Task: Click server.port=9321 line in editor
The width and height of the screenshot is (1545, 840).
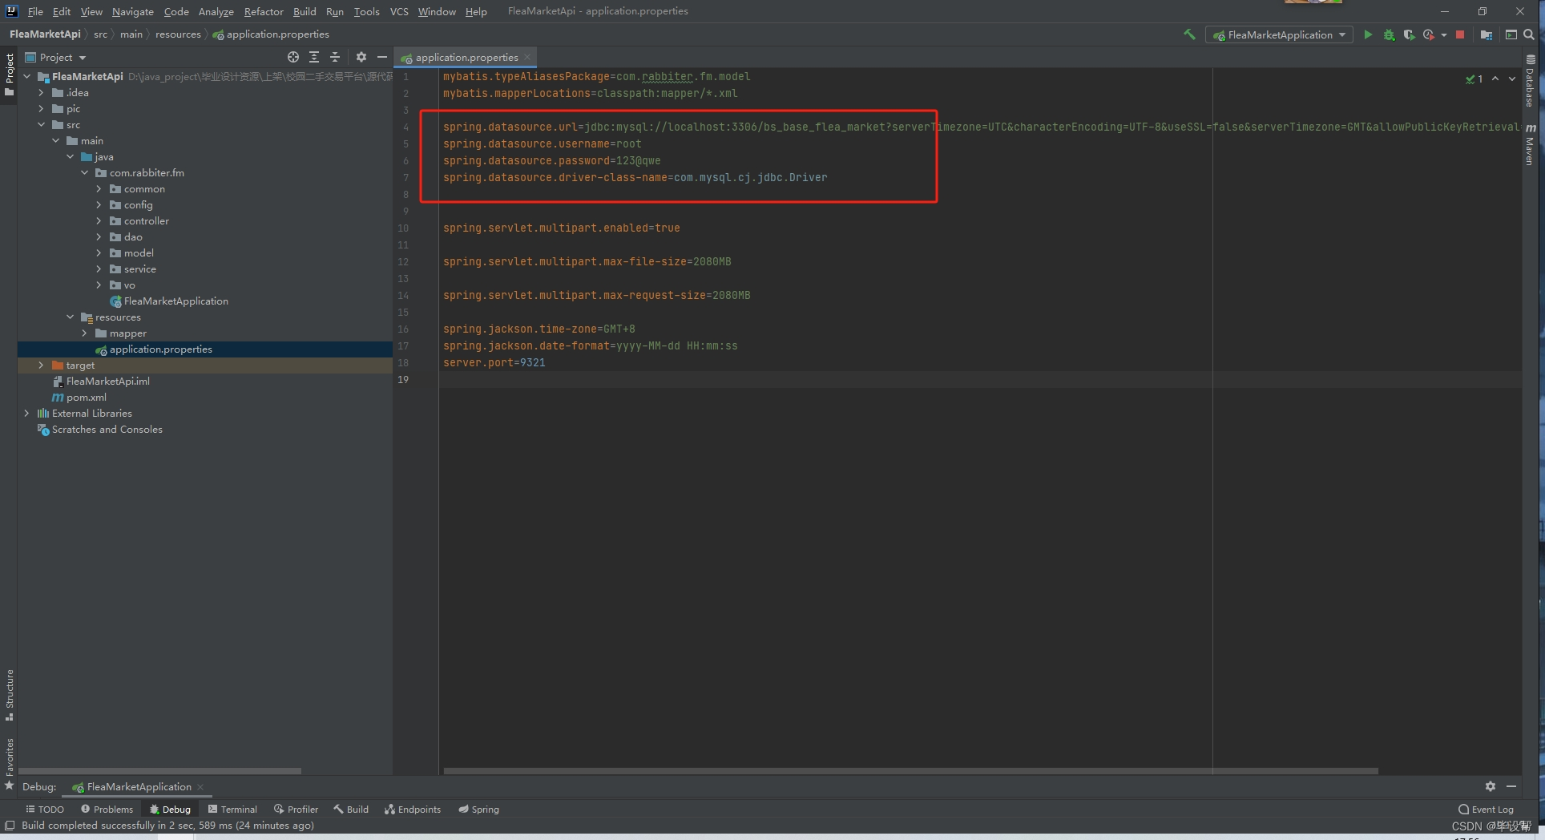Action: click(494, 363)
